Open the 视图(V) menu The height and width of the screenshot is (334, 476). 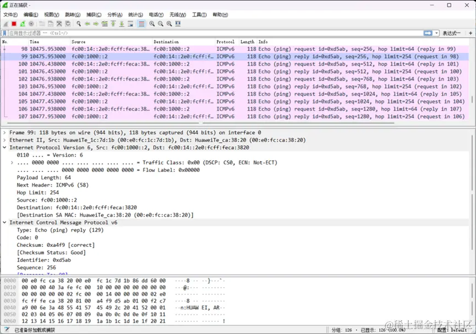coord(52,14)
